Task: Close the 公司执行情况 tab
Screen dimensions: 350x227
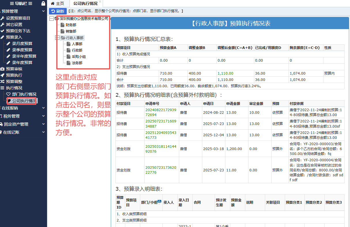Action: (x=100, y=2)
